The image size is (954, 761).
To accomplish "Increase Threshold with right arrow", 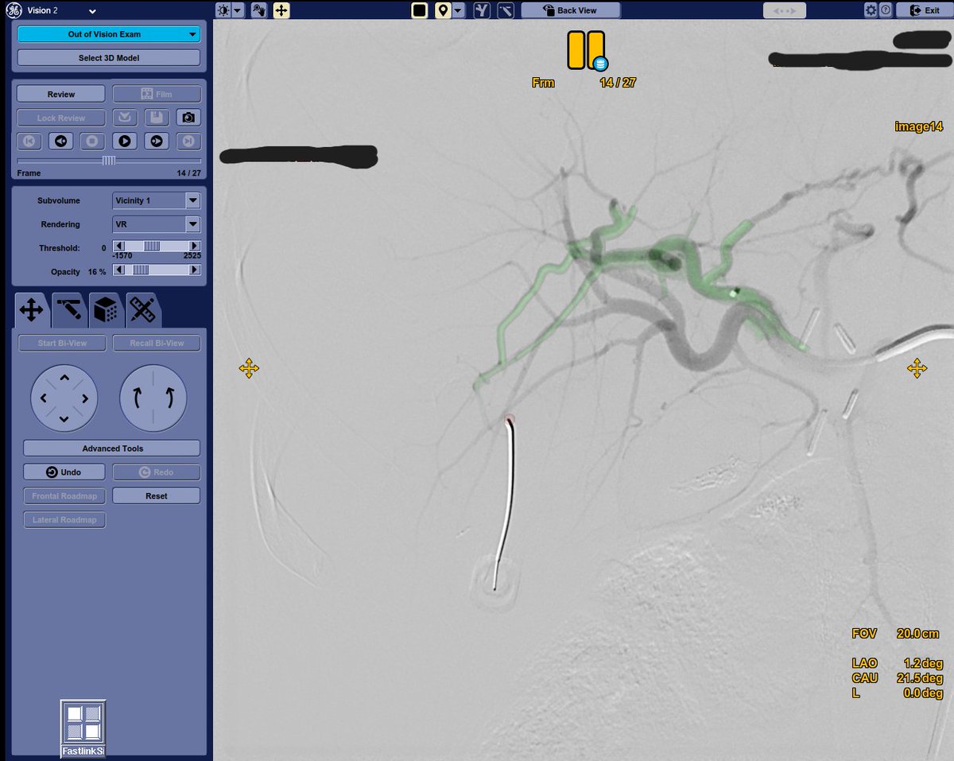I will (x=195, y=247).
